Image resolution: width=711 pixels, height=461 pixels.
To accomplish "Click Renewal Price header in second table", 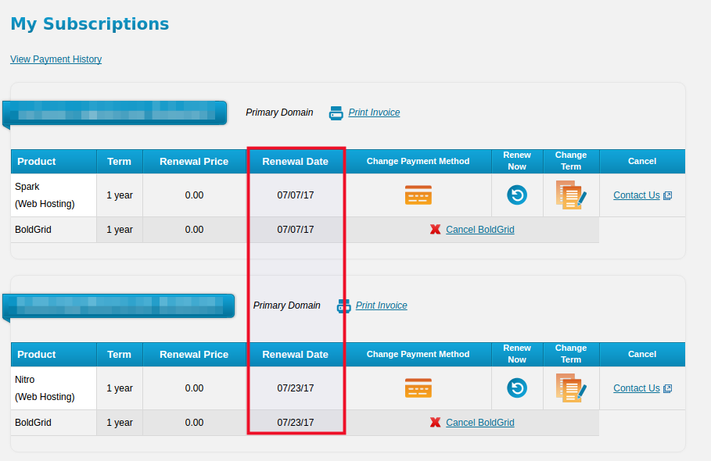I will [x=194, y=355].
